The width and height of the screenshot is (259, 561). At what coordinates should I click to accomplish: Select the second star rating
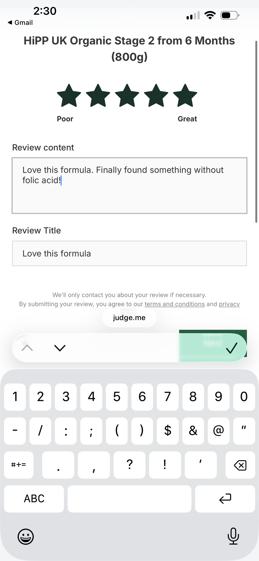point(98,96)
